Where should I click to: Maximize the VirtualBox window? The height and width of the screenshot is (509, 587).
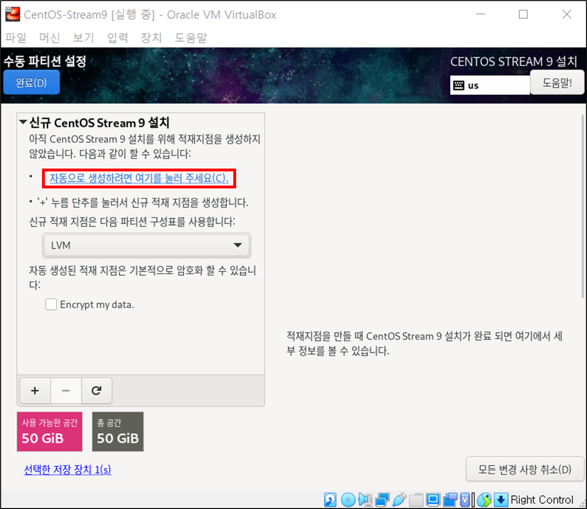tap(523, 14)
